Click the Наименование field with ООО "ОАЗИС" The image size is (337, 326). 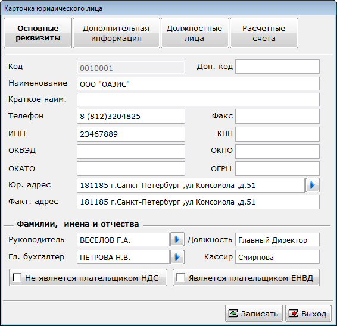tap(198, 84)
